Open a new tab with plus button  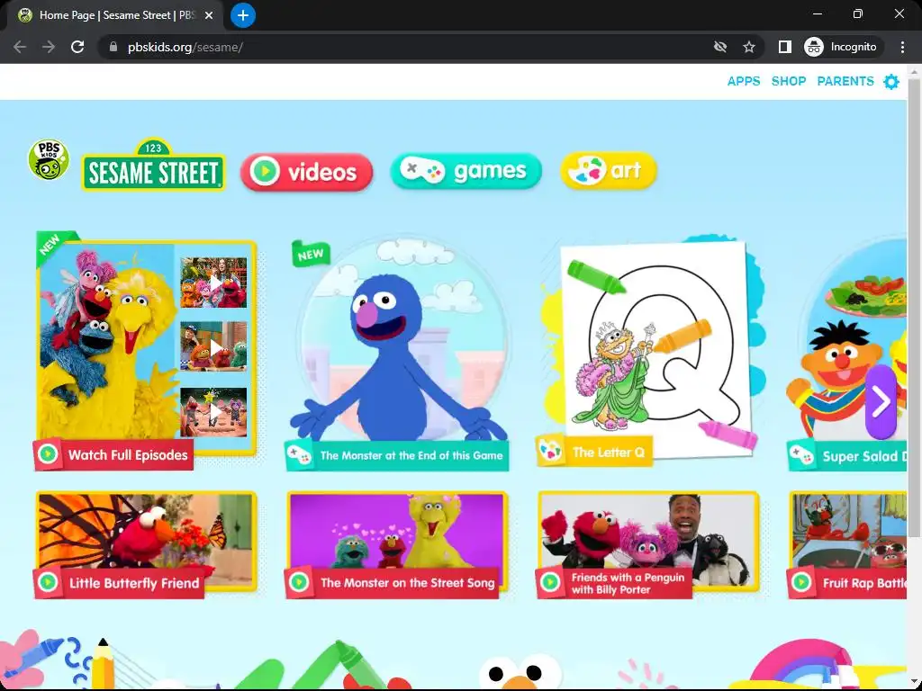(x=243, y=15)
